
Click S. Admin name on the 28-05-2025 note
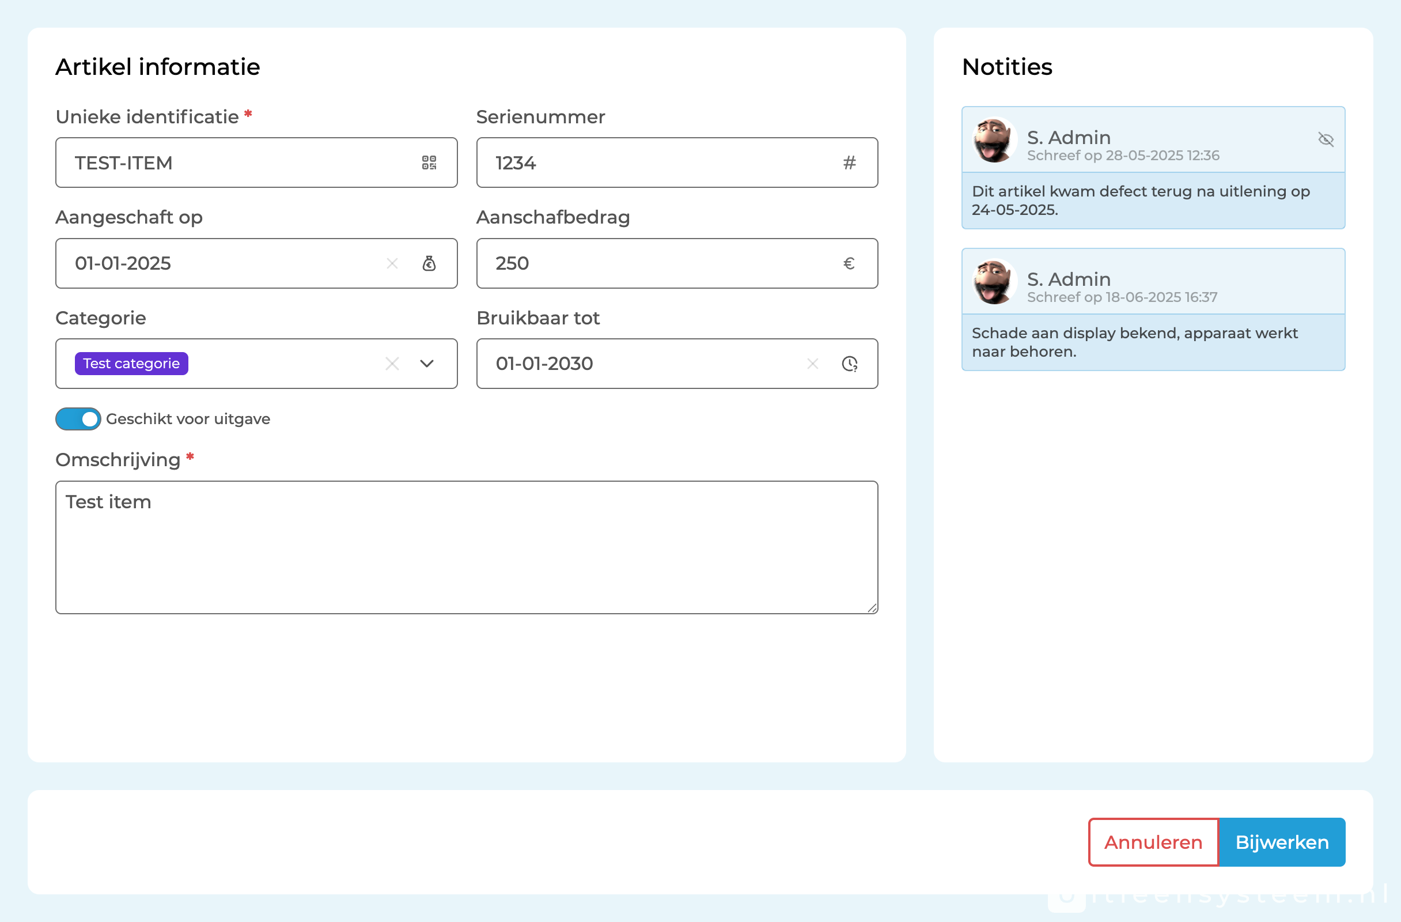coord(1069,138)
